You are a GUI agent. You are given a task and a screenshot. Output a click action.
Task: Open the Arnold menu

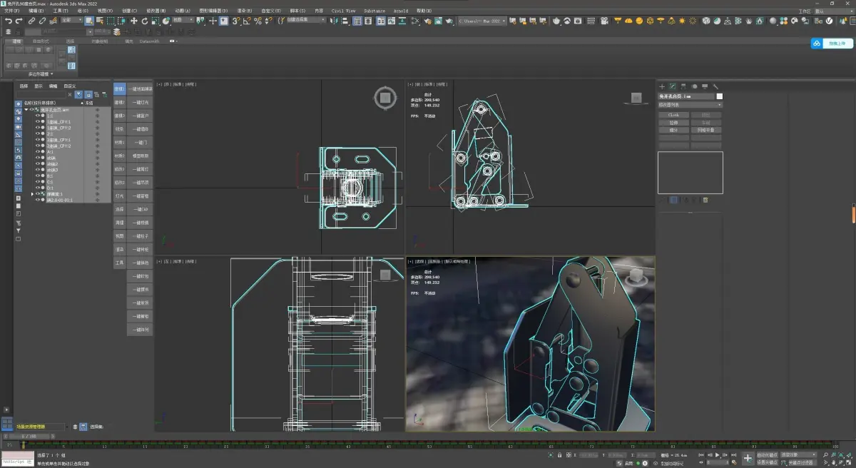coord(401,11)
